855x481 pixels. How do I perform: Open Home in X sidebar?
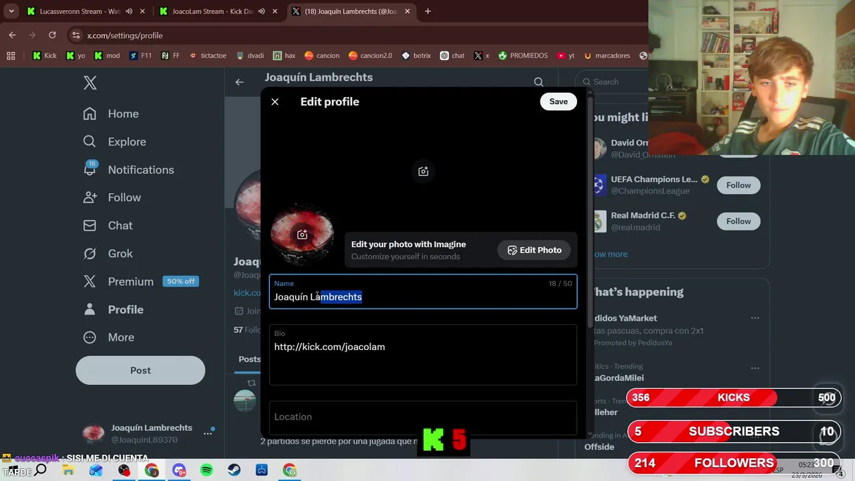click(x=111, y=114)
